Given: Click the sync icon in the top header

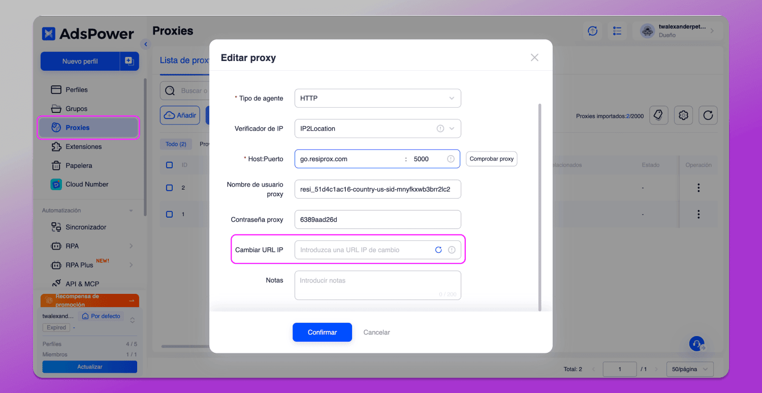Looking at the screenshot, I should (592, 31).
